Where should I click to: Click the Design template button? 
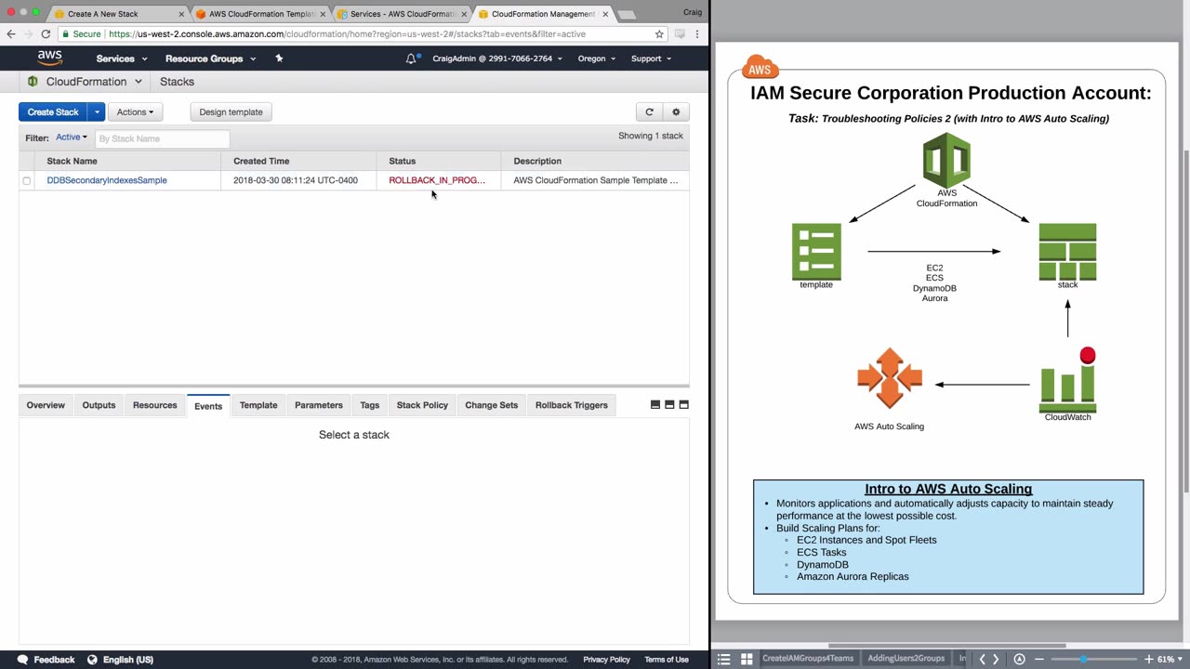click(231, 112)
